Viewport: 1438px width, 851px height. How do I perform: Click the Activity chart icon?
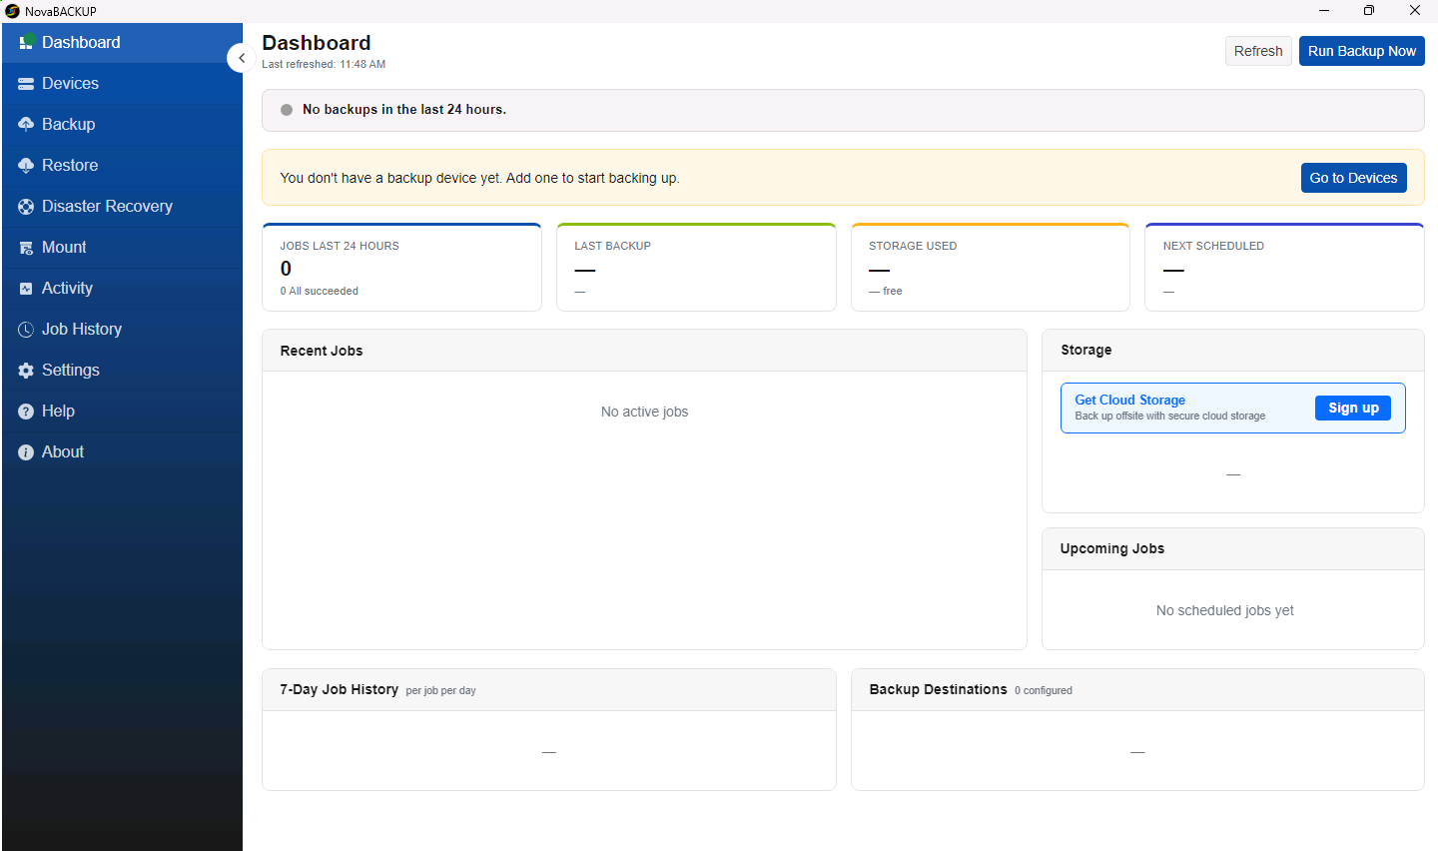26,289
